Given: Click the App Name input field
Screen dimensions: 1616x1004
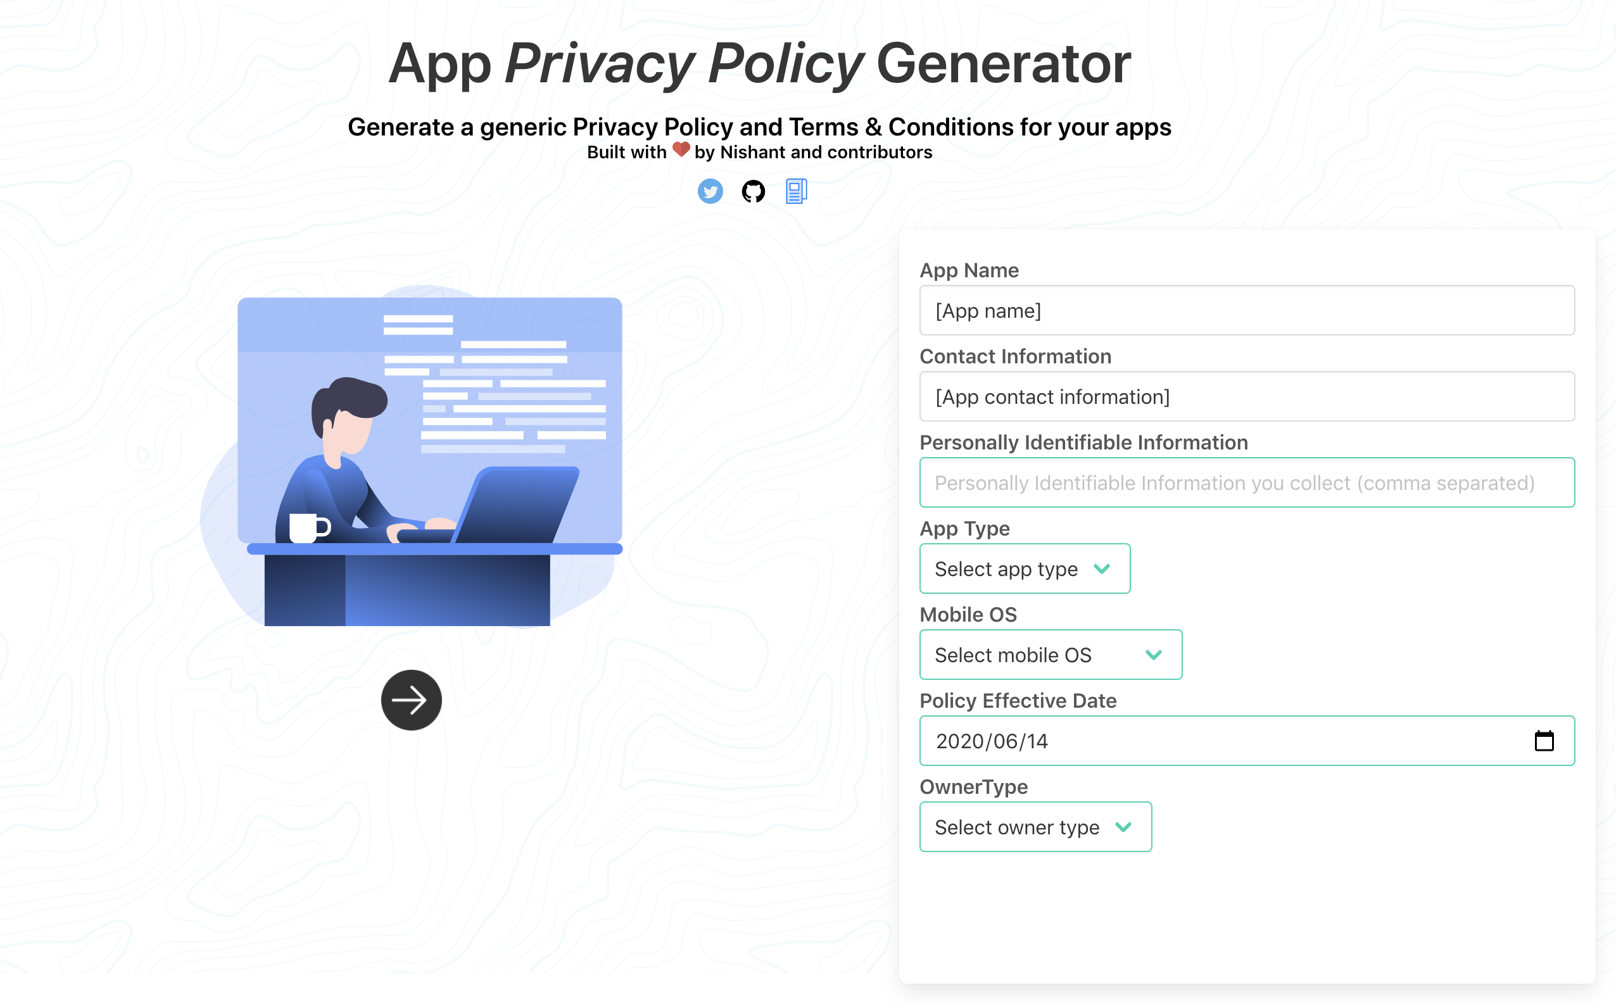Looking at the screenshot, I should coord(1247,310).
